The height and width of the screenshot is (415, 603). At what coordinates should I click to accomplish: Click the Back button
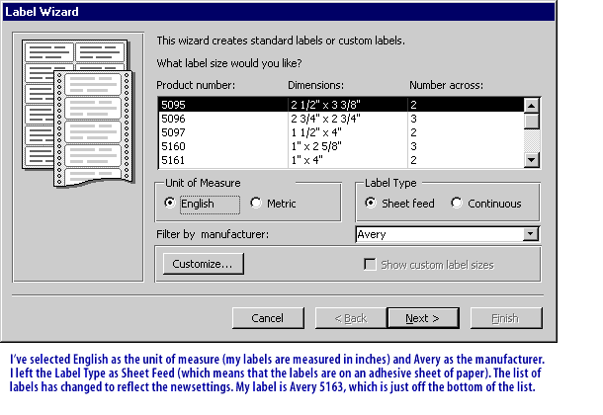tap(351, 318)
